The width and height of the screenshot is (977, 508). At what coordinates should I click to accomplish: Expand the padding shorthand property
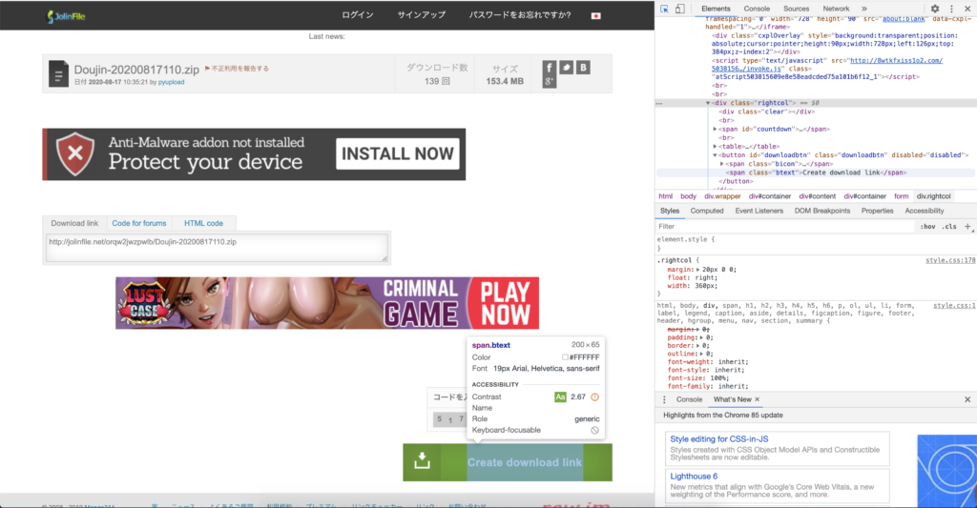pos(701,337)
